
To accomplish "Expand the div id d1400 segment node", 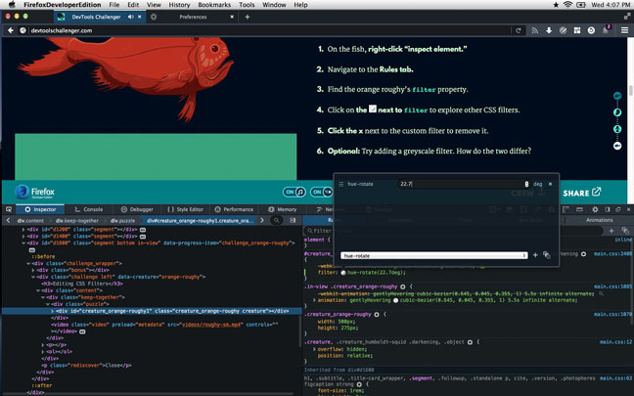I will point(23,236).
